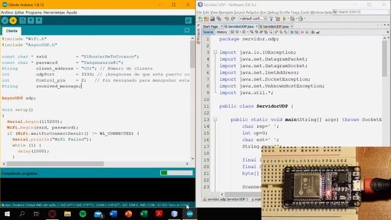Open the NetBeans Source menu
Viewport: 391px width, 220px height.
coord(239,12)
